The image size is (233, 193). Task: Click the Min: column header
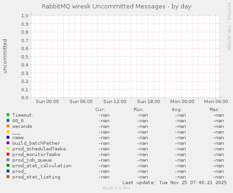coord(139,110)
